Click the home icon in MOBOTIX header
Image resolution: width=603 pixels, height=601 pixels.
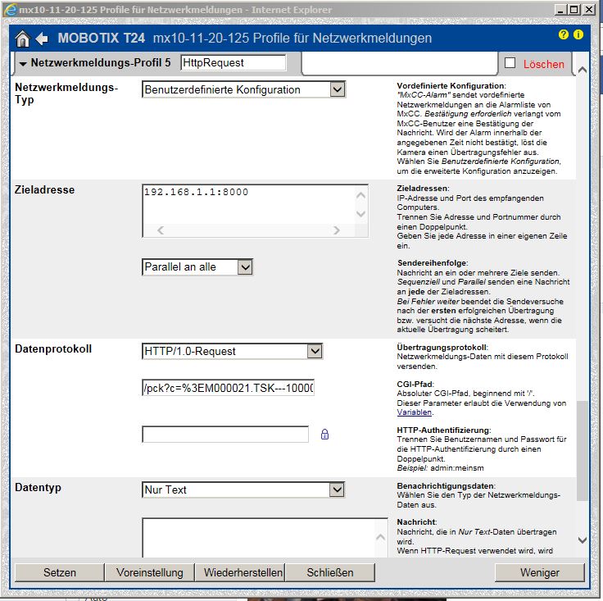click(23, 39)
